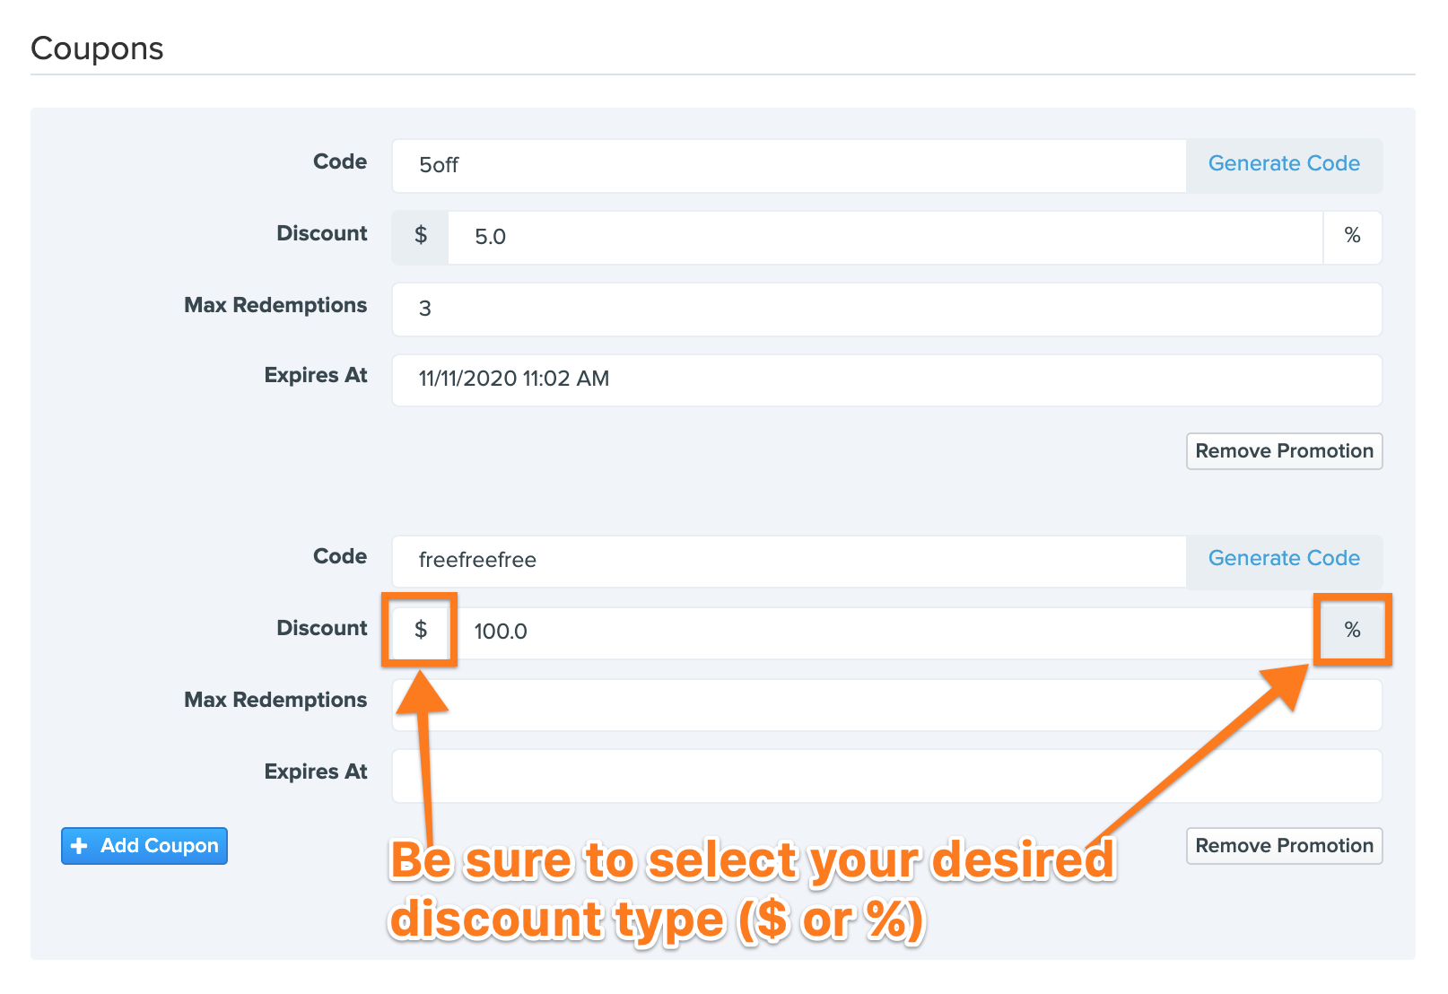Select percent discount type for freefreefree coupon

click(1352, 631)
